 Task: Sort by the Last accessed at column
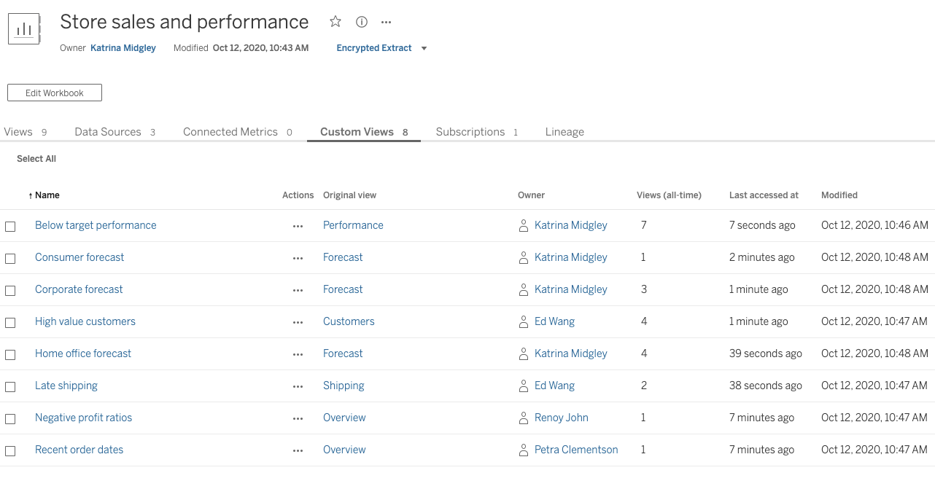pos(764,195)
